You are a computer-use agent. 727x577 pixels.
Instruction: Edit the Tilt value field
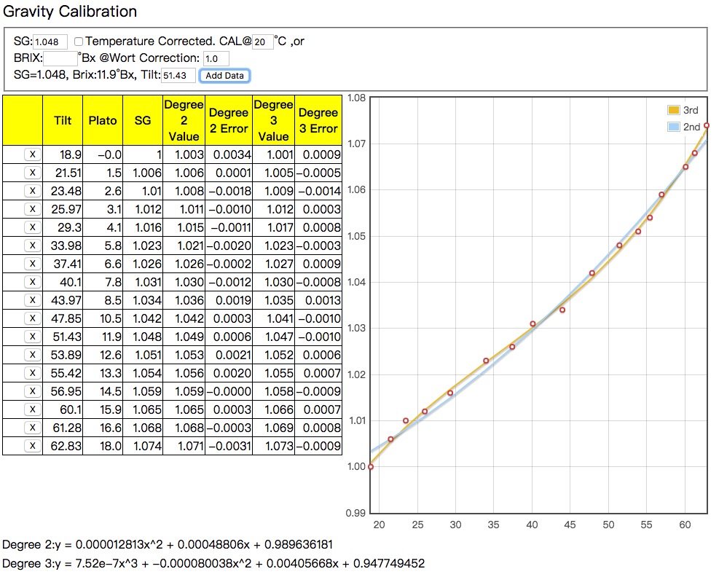(178, 75)
